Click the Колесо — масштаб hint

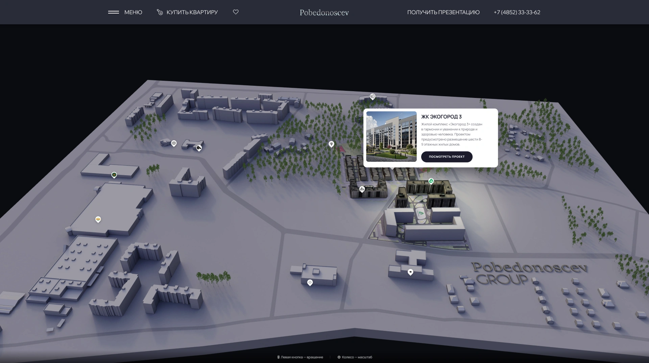point(355,357)
